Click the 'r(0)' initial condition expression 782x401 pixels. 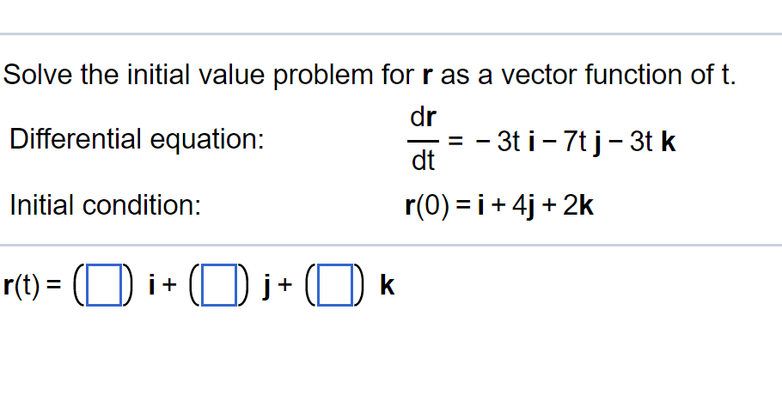[427, 206]
